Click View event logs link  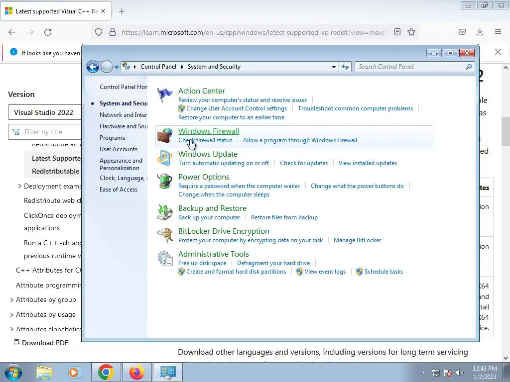point(325,272)
